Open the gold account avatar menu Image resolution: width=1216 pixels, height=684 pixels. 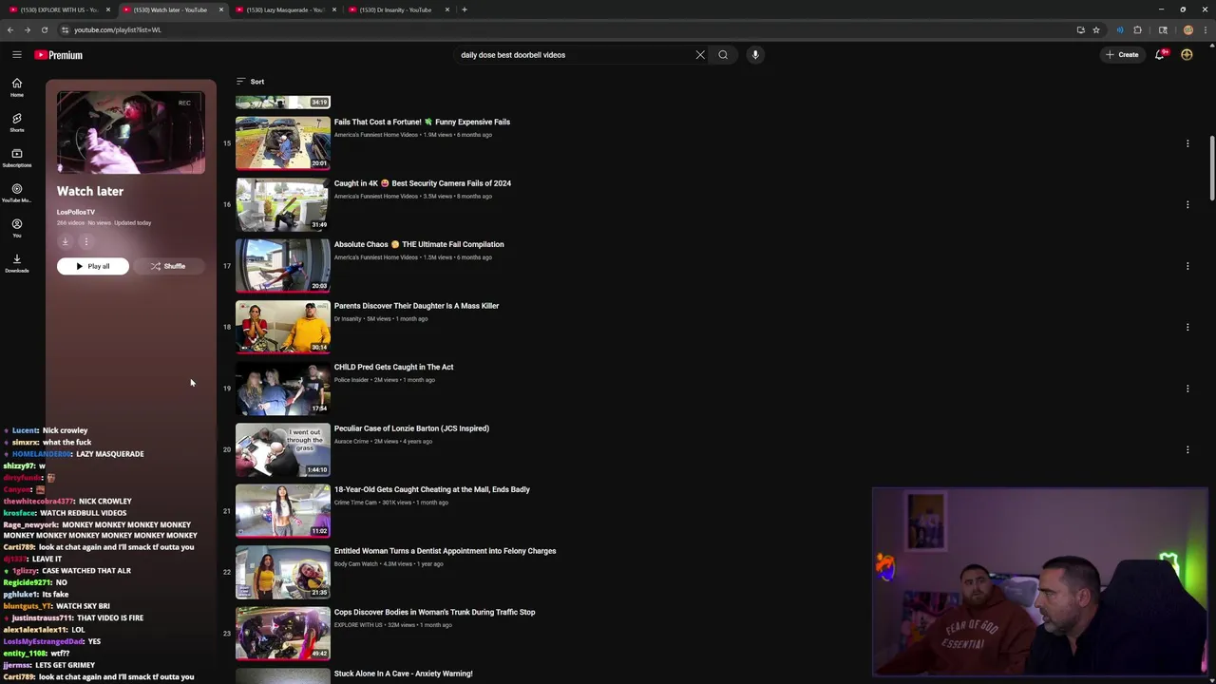[x=1187, y=55]
